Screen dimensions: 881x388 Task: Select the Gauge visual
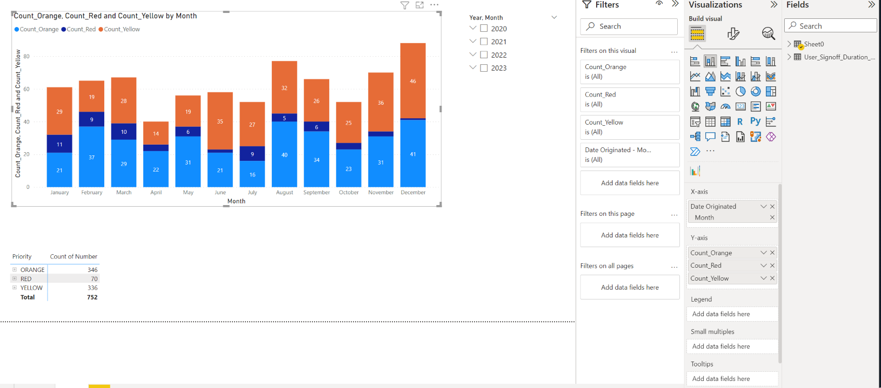725,106
